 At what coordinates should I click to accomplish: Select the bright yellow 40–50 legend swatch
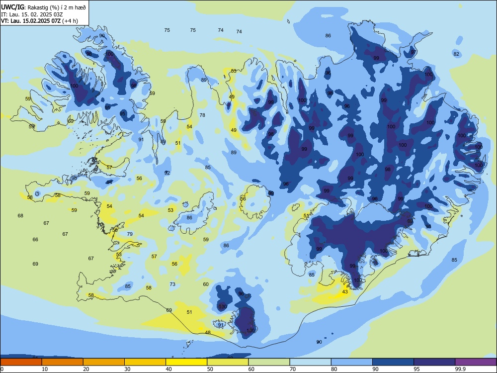click(x=186, y=362)
